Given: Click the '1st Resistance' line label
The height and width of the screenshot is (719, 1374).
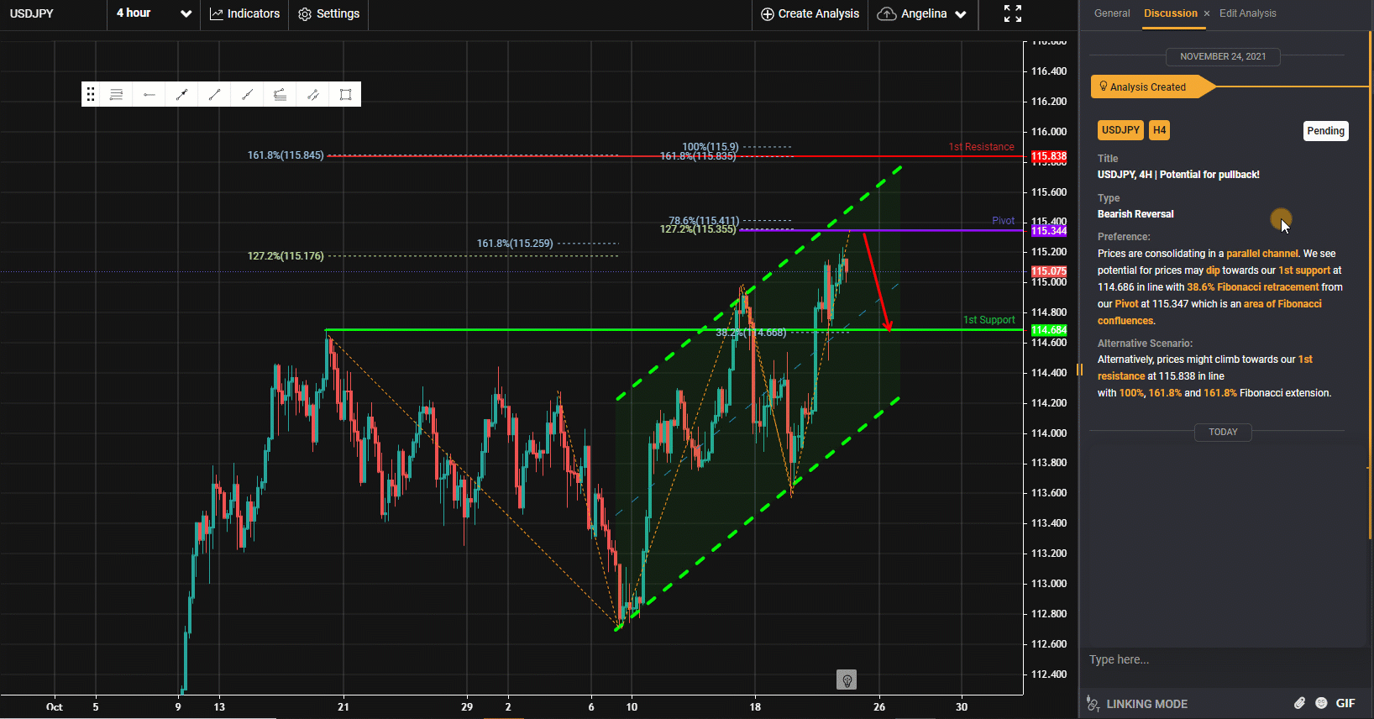Looking at the screenshot, I should click(x=981, y=147).
